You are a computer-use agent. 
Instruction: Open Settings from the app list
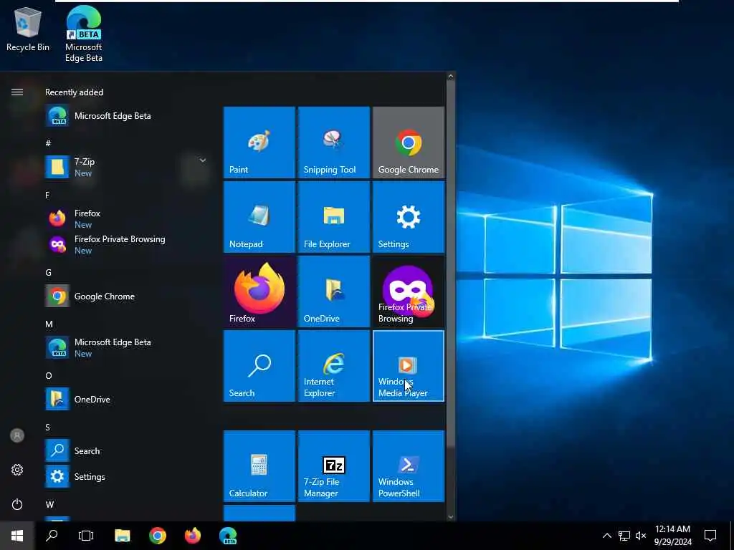coord(126,476)
